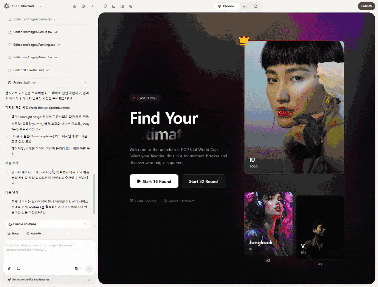Image resolution: width=378 pixels, height=287 pixels.
Task: Open Edited src/pages/Result.tsx entry
Action: 33,32
